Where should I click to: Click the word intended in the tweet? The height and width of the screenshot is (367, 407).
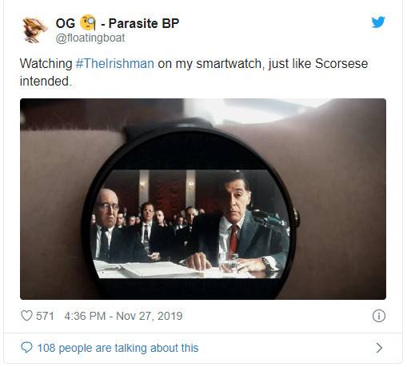point(45,81)
